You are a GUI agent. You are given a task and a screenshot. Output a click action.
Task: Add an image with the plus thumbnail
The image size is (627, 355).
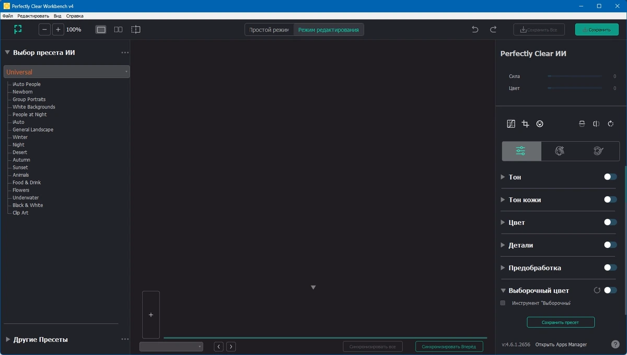pos(151,315)
